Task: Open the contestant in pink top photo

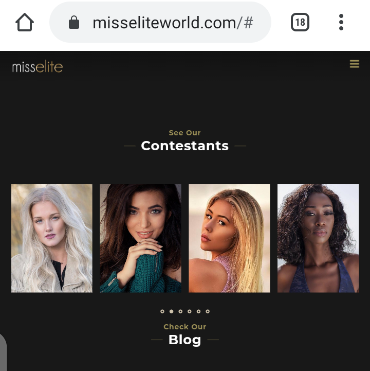Action: (229, 238)
